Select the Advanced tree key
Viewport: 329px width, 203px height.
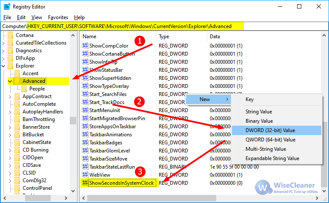(34, 81)
